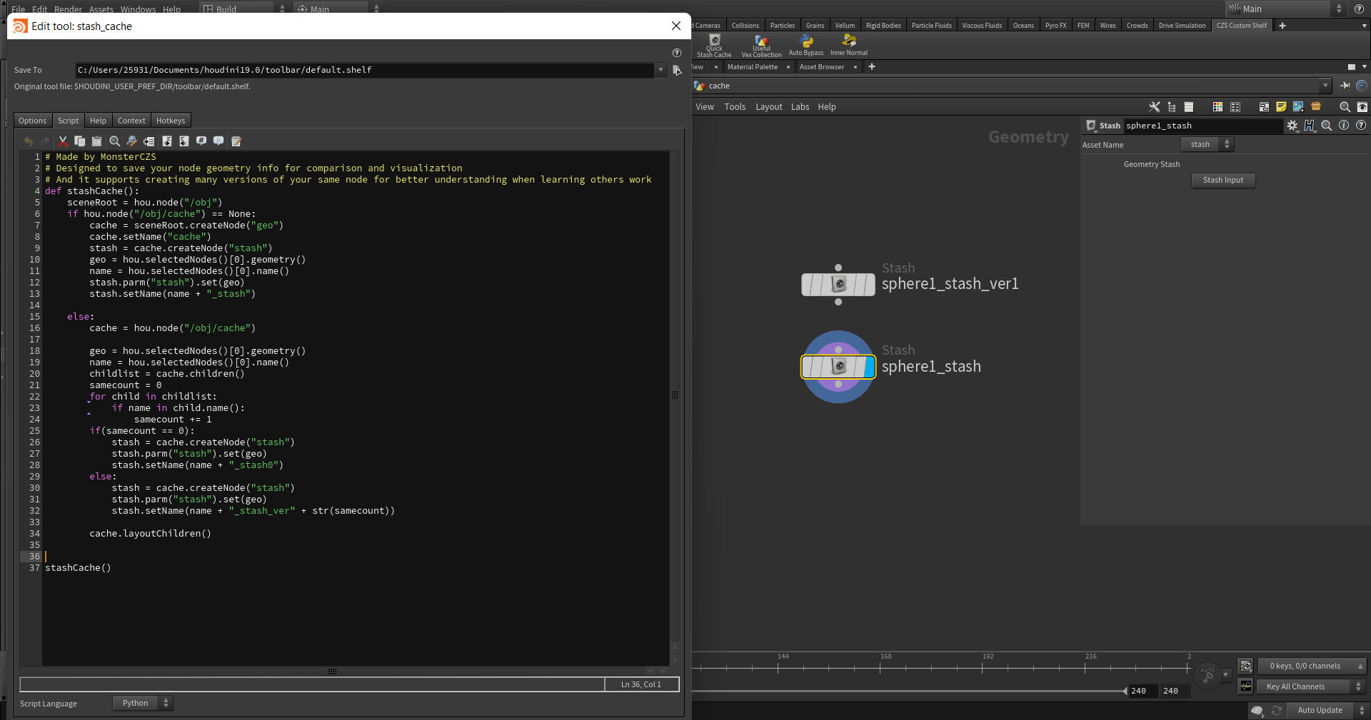Click the comment hash icon in editor
The width and height of the screenshot is (1371, 720).
201,141
